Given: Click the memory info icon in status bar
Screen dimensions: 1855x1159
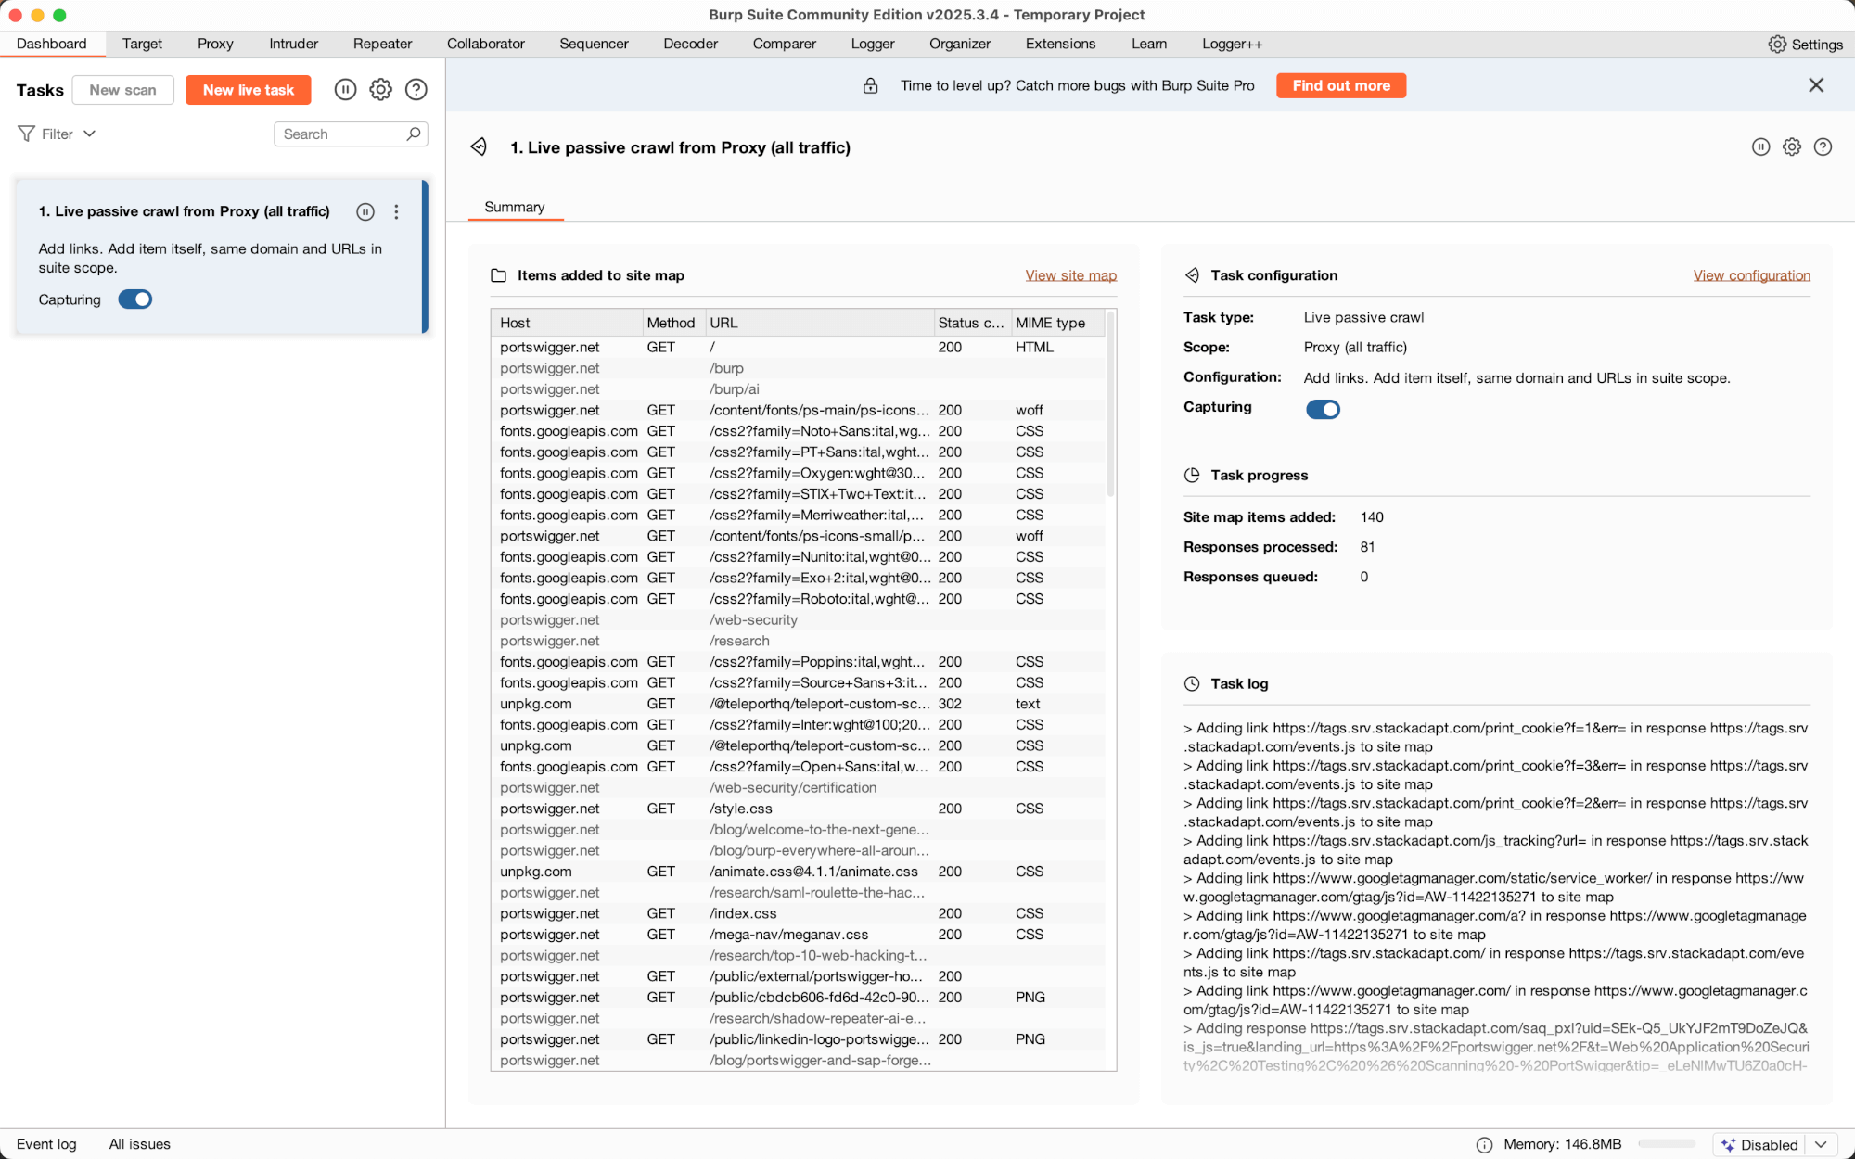Looking at the screenshot, I should (x=1484, y=1145).
